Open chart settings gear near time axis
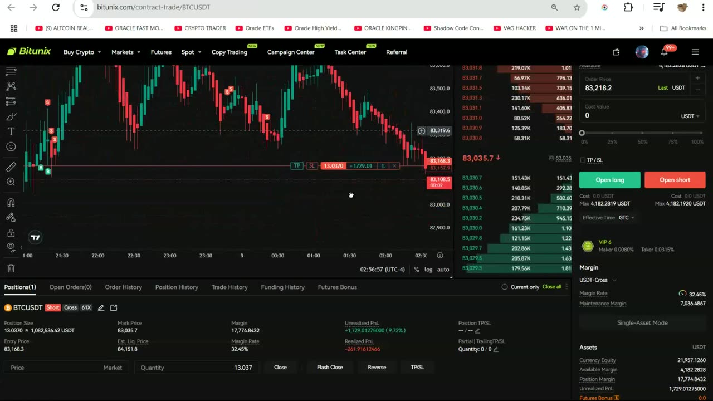This screenshot has height=401, width=713. pyautogui.click(x=439, y=255)
